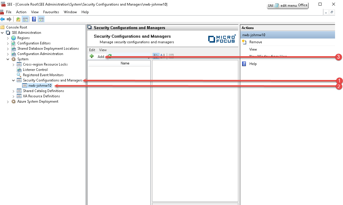This screenshot has height=205, width=343.
Task: Open help from the toolbar question mark
Action: coord(34,19)
